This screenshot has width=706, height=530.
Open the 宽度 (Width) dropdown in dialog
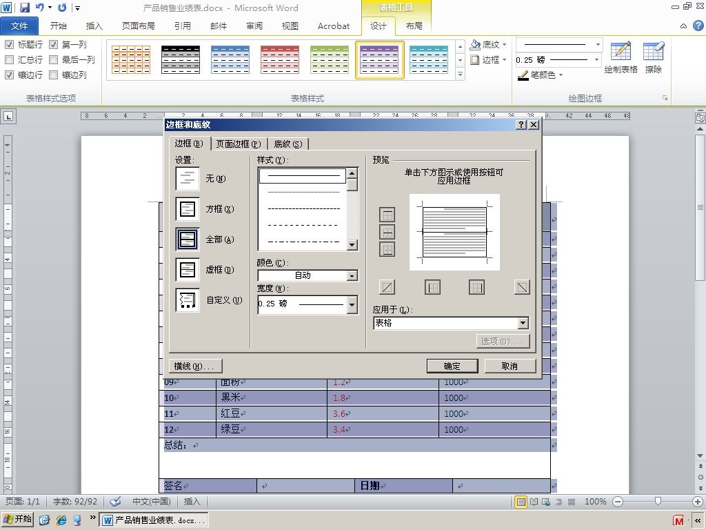tap(307, 304)
